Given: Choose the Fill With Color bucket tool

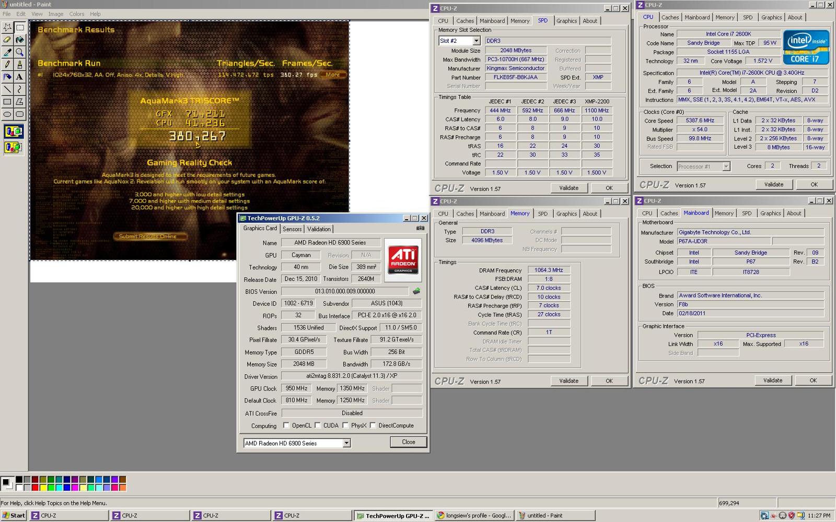Looking at the screenshot, I should tap(20, 40).
